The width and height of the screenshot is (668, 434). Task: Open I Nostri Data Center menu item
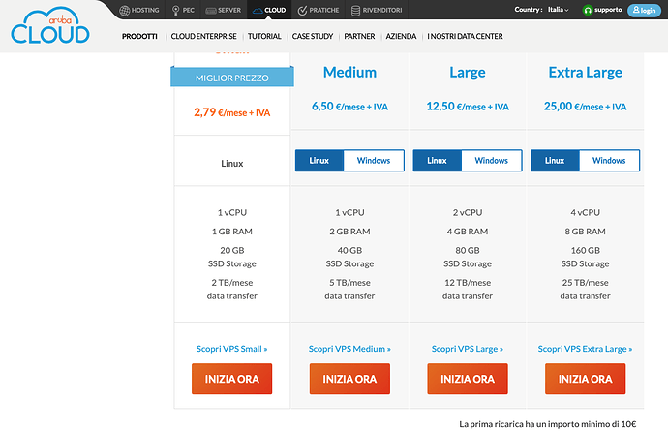point(465,36)
